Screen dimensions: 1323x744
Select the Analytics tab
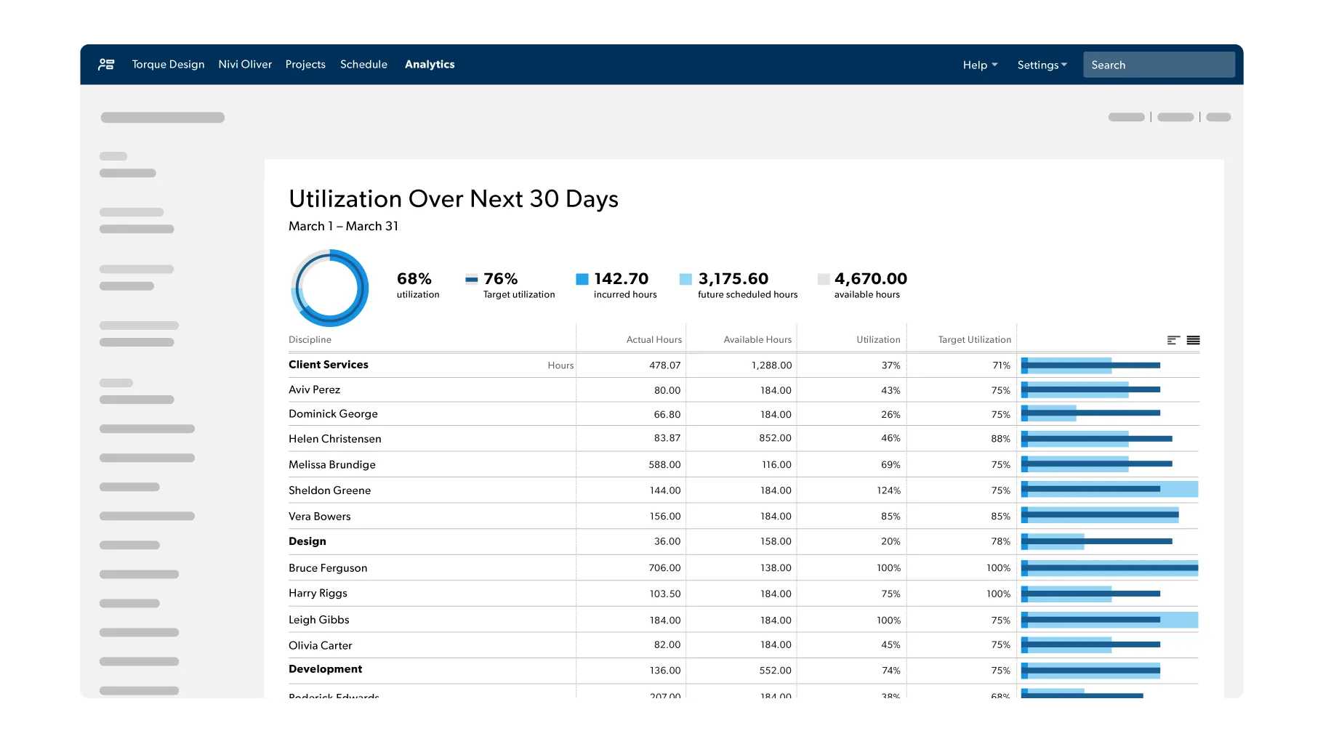pos(430,65)
